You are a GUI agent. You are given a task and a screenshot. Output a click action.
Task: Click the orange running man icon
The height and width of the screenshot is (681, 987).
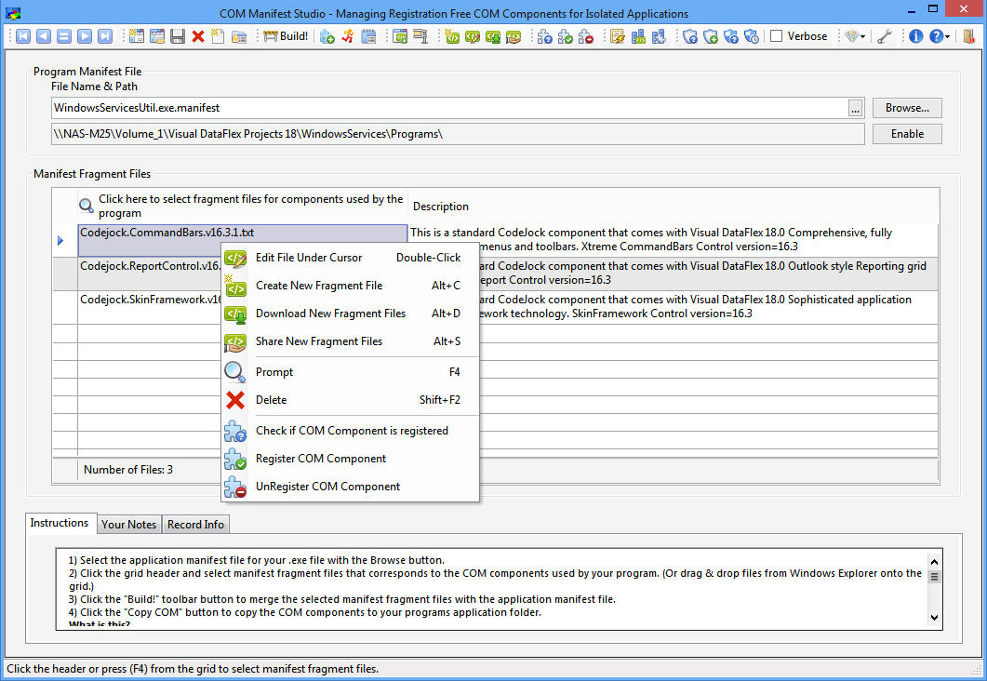[348, 36]
